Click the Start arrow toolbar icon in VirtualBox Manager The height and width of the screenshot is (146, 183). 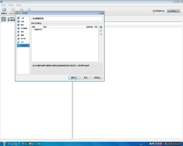[x=21, y=9]
